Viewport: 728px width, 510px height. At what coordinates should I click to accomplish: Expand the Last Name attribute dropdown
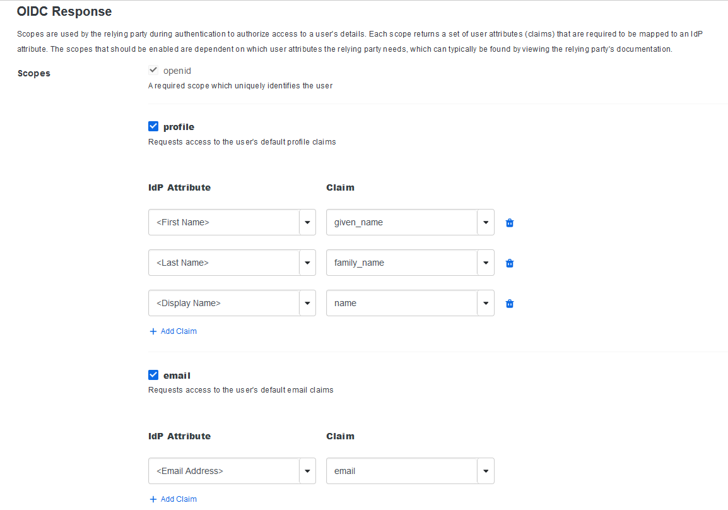[x=307, y=263]
